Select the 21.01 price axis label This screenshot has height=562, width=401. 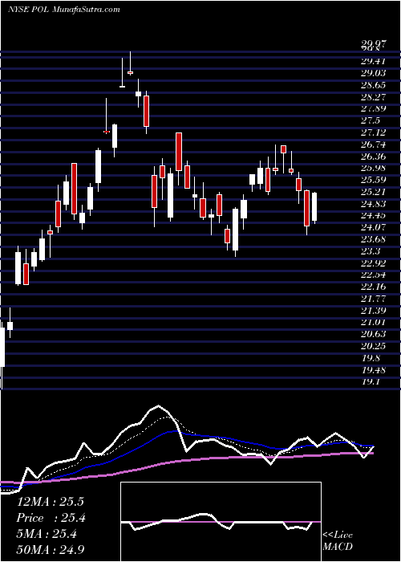373,322
